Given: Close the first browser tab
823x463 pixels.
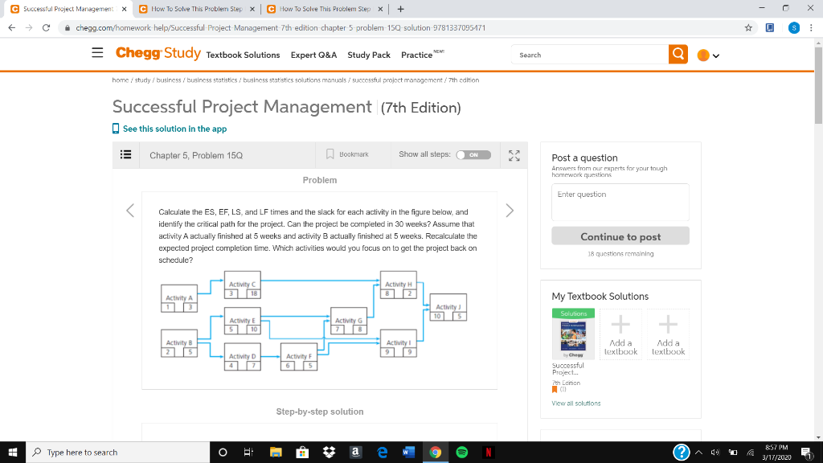Looking at the screenshot, I should coord(124,9).
